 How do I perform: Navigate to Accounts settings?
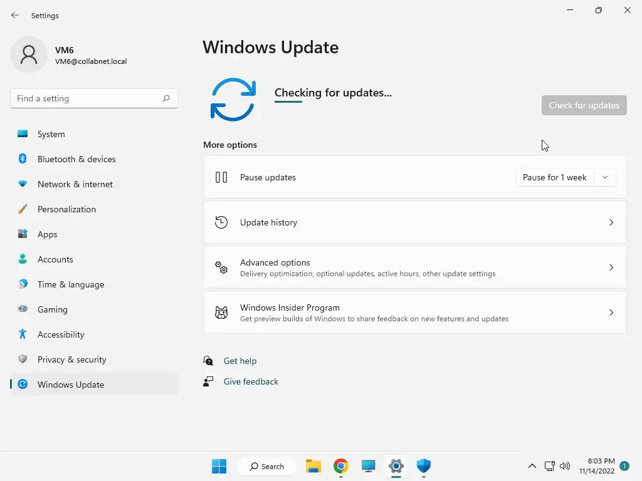tap(94, 259)
